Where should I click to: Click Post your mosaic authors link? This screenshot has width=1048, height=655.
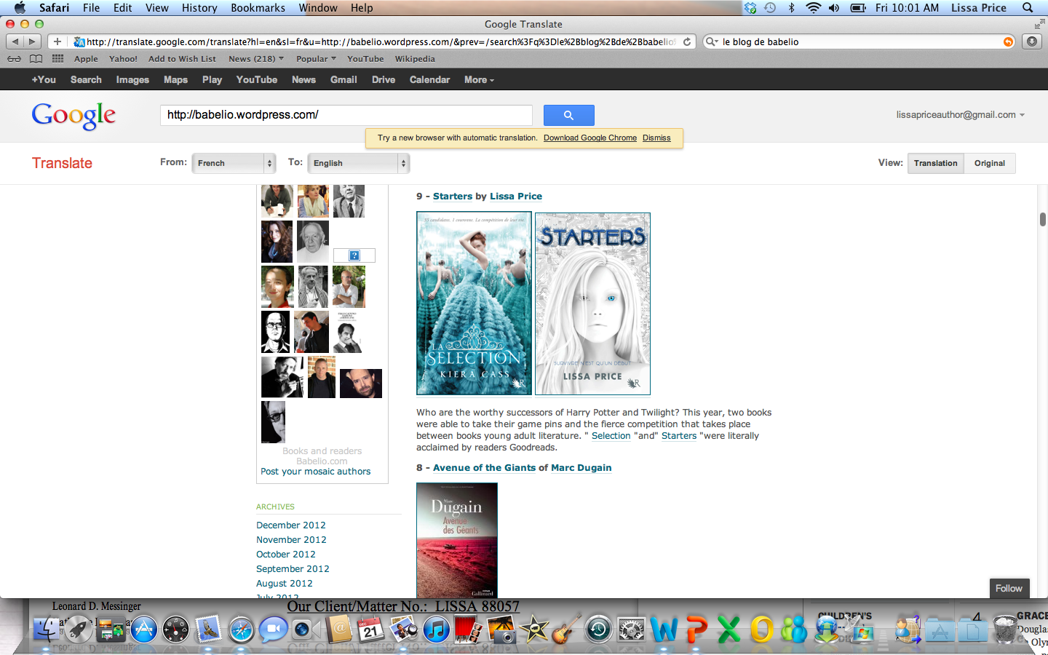(316, 472)
